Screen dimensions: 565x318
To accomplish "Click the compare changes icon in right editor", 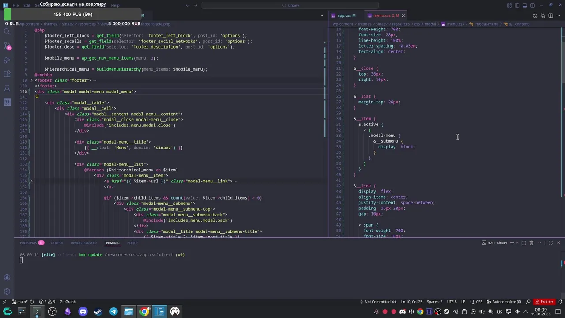I will [542, 15].
